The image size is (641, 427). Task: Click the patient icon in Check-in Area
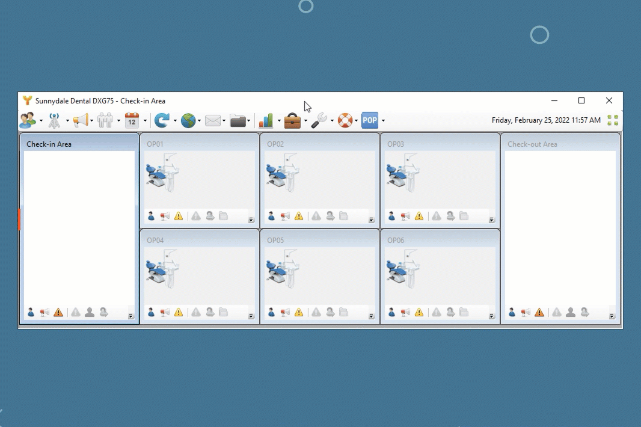(x=31, y=313)
